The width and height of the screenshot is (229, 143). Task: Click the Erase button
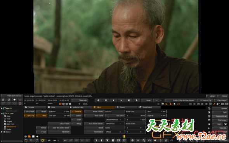[42, 132]
